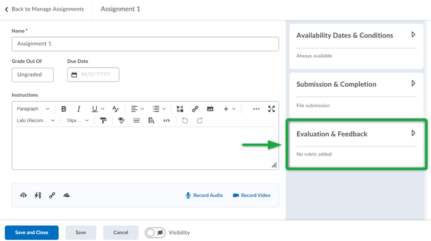
Task: Open the source code editor icon
Action: 167,121
